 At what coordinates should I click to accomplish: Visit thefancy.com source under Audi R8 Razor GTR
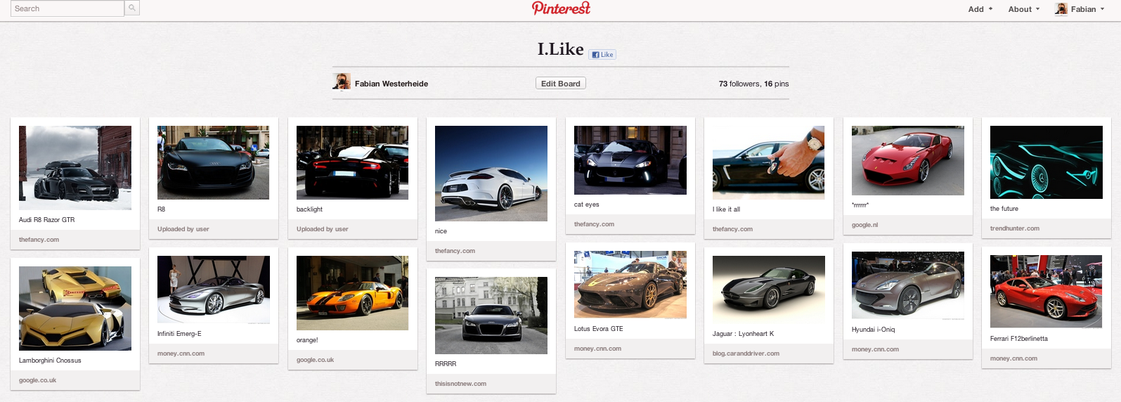coord(39,240)
